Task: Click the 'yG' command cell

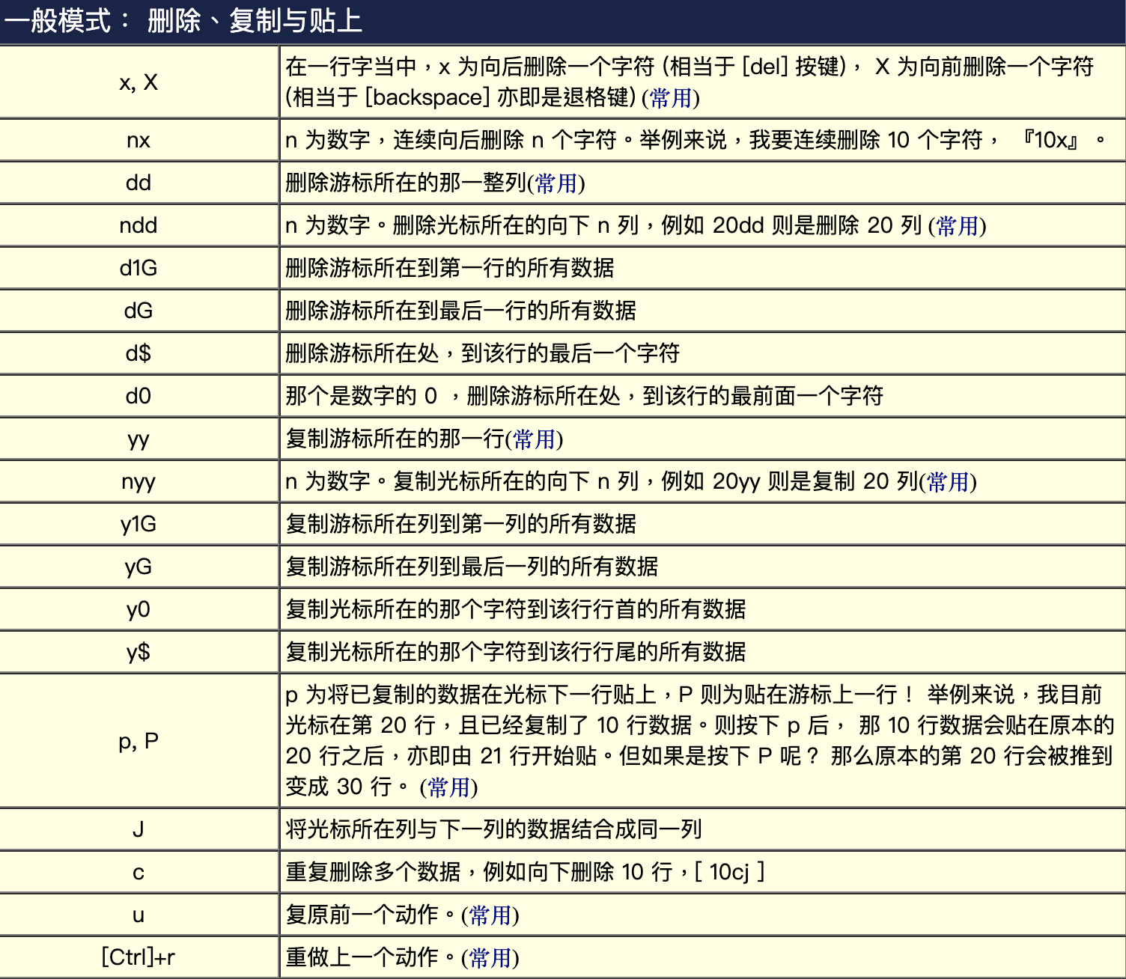Action: click(139, 567)
